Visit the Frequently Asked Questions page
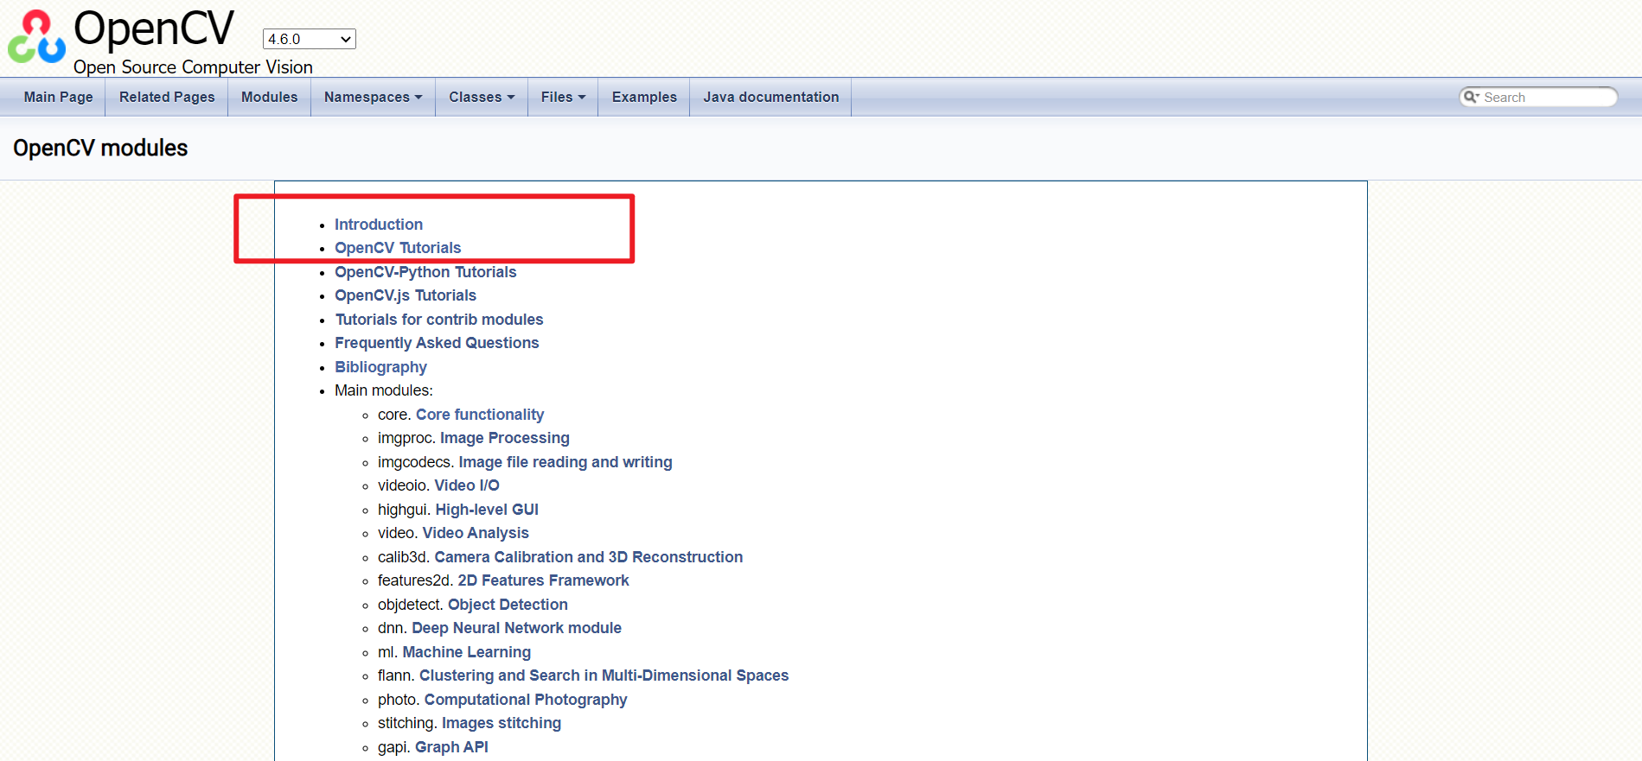Viewport: 1642px width, 761px height. 437,343
